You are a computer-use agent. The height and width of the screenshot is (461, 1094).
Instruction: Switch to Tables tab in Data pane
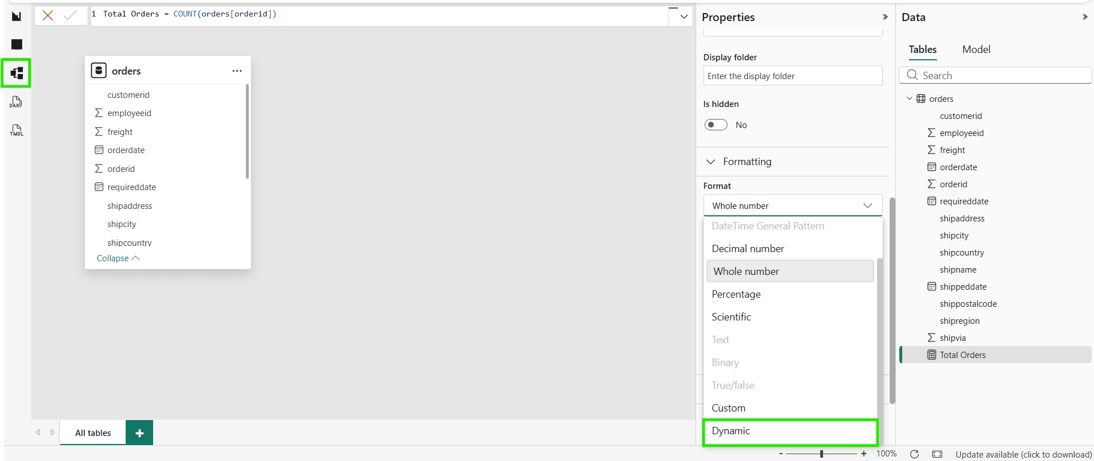(x=922, y=50)
